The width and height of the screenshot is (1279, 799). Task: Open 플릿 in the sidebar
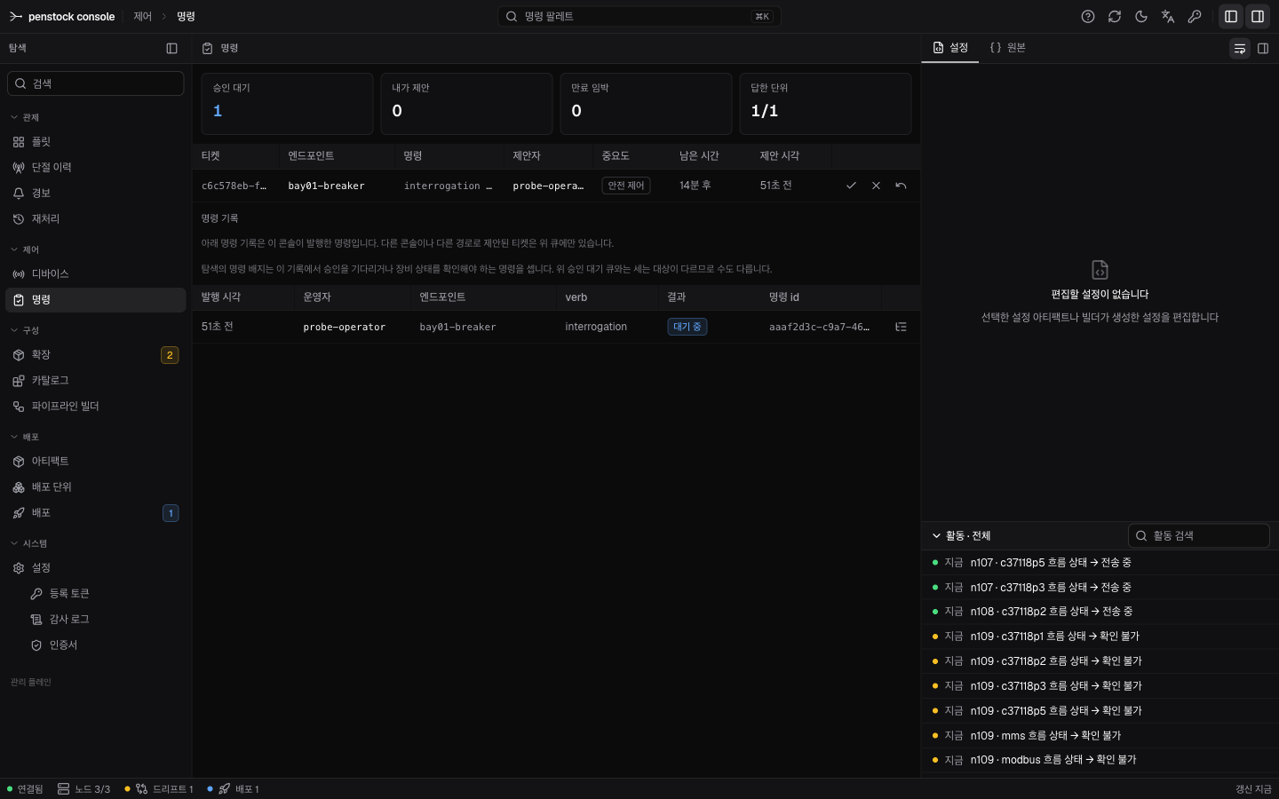(96, 142)
